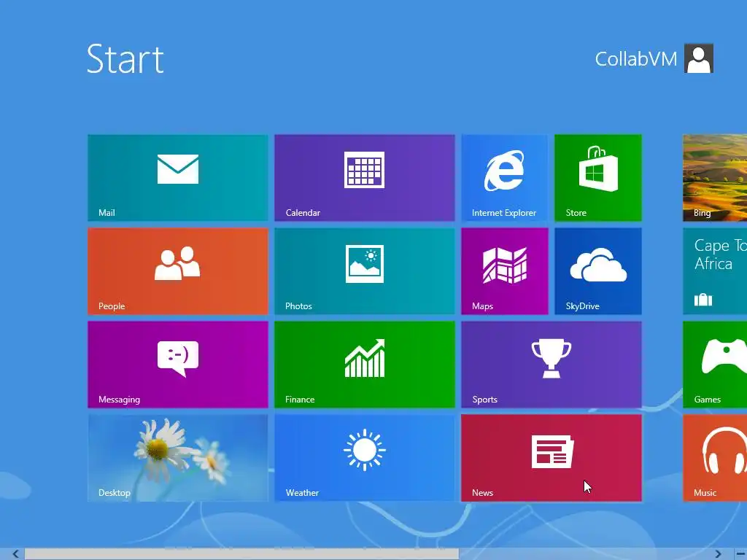The width and height of the screenshot is (747, 560).
Task: Launch Internet Explorer tile
Action: (505, 178)
